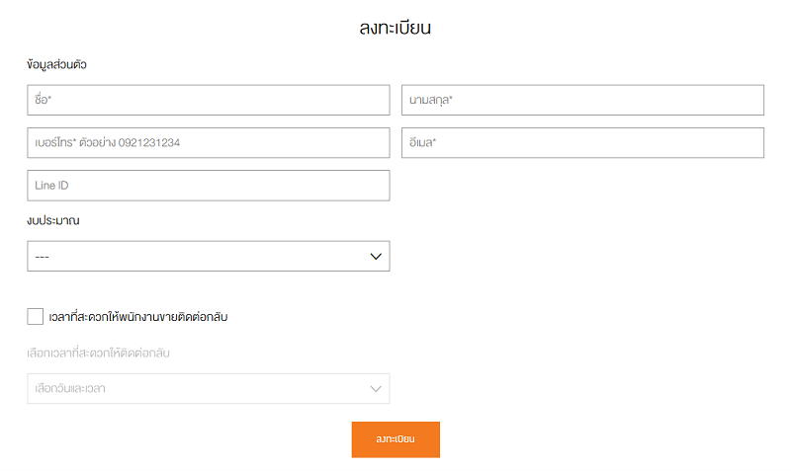Open the งบประมาณ budget dropdown showing ---
The image size is (791, 471).
pyautogui.click(x=209, y=256)
